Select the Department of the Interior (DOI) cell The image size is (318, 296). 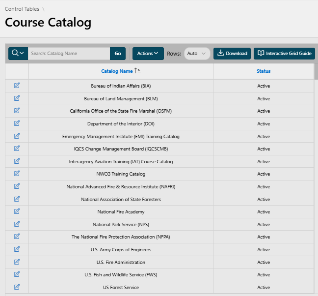tap(121, 124)
